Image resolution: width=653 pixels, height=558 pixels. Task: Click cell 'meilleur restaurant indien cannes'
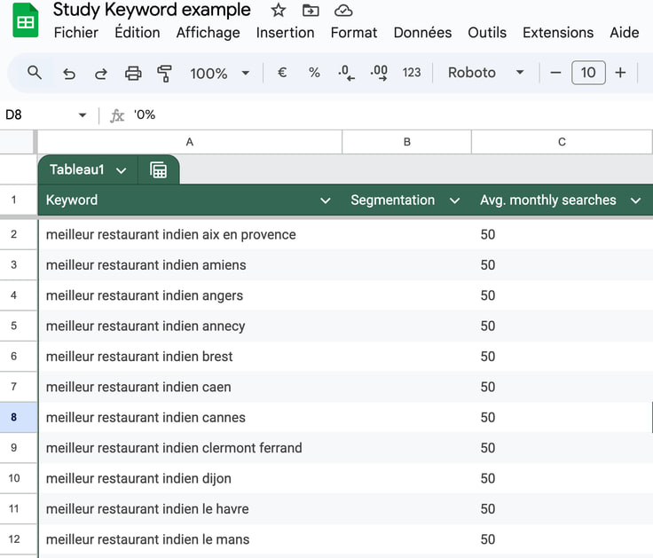point(191,418)
